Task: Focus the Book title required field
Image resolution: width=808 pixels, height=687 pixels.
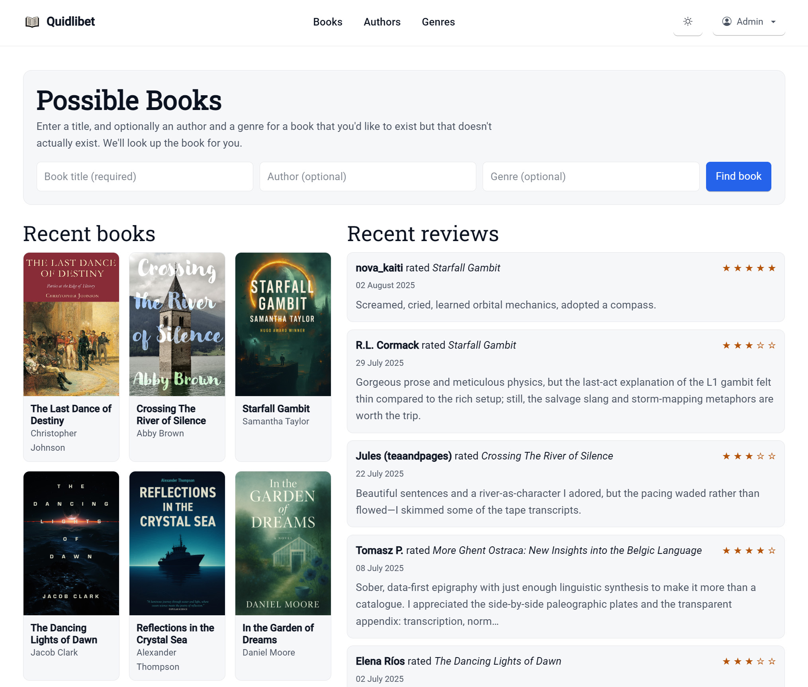Action: tap(145, 177)
